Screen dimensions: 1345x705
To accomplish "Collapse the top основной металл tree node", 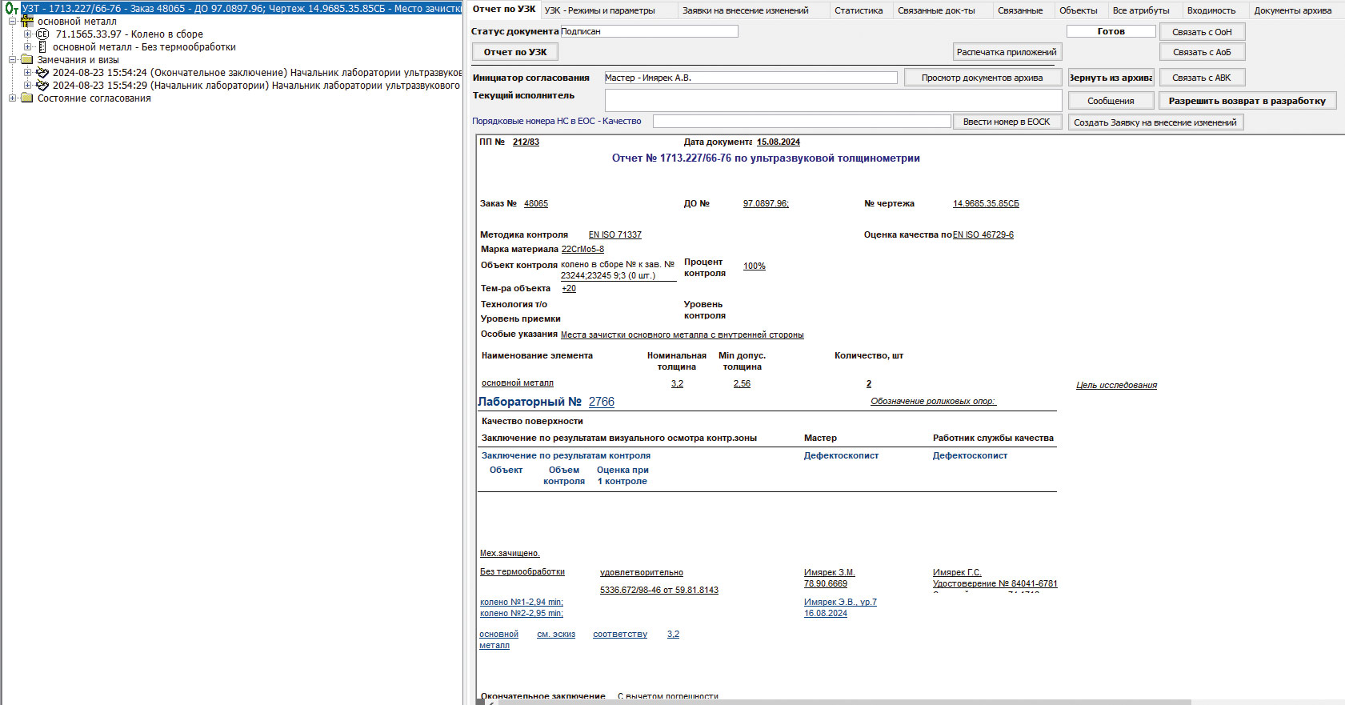I will pyautogui.click(x=12, y=22).
